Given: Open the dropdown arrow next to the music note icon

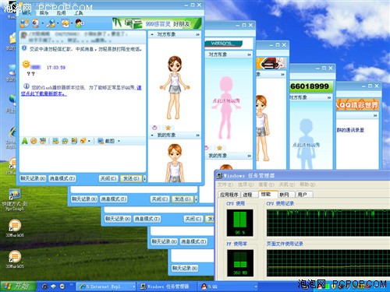Looking at the screenshot, I should 89,141.
